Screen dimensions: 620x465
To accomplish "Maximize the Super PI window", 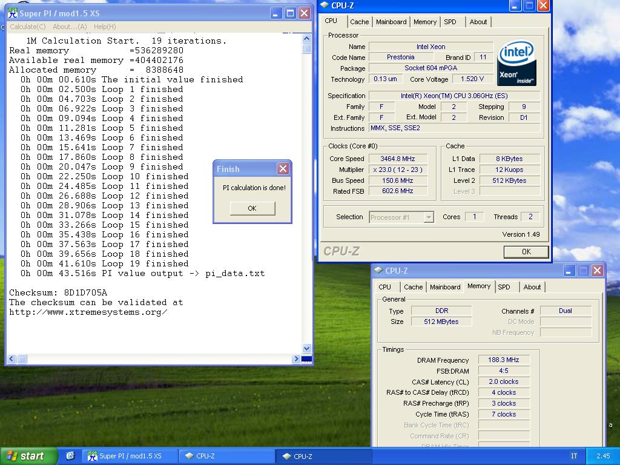I will pos(290,13).
